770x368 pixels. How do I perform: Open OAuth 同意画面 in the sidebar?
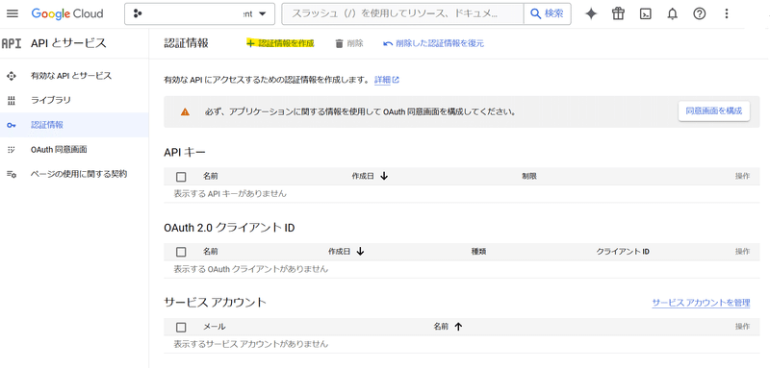pyautogui.click(x=59, y=150)
